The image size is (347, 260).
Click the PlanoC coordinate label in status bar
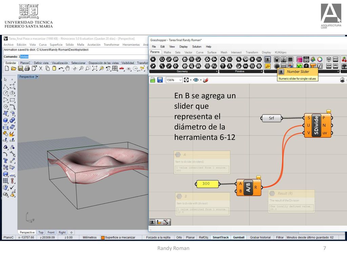point(8,237)
